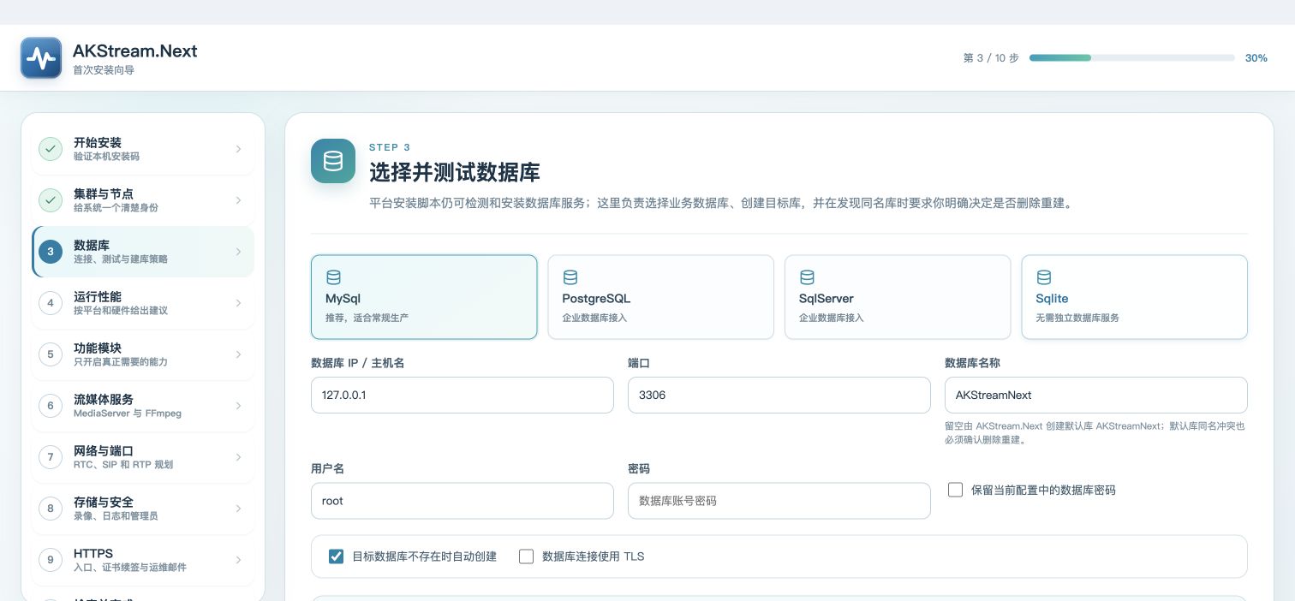The height and width of the screenshot is (601, 1295).
Task: Click the 选择并测试数据库 heading
Action: [x=455, y=172]
